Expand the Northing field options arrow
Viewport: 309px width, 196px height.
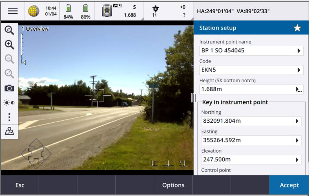[x=297, y=121]
